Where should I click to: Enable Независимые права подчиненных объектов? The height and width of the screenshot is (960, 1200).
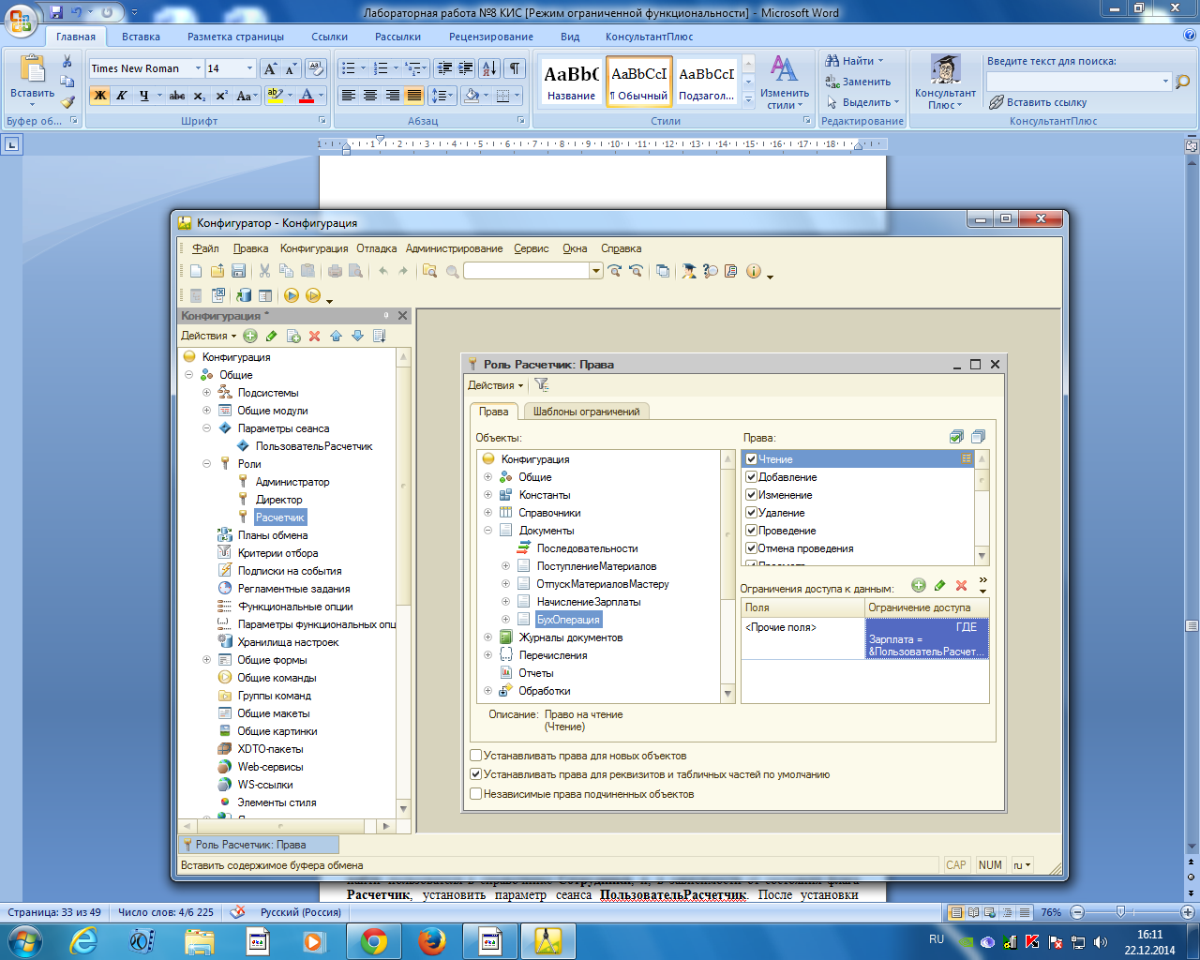(475, 794)
